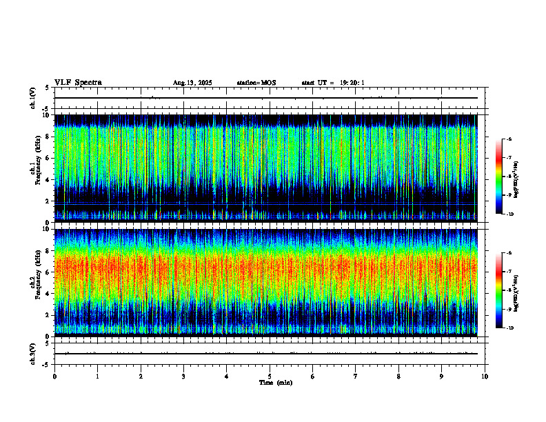Click the "station=MOS" header text
Image resolution: width=546 pixels, height=422 pixels.
256,83
